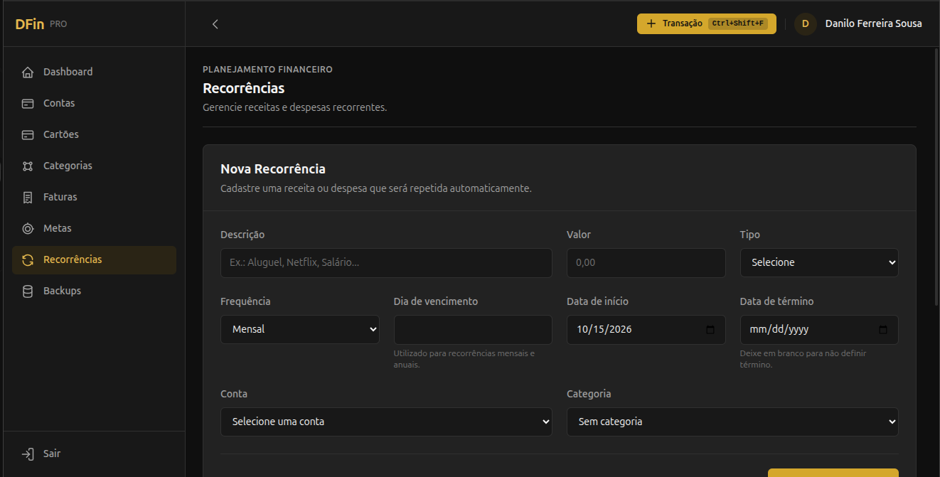Click the PLANEJAMENTO FINANCEIRO label
This screenshot has width=940, height=477.
(267, 70)
